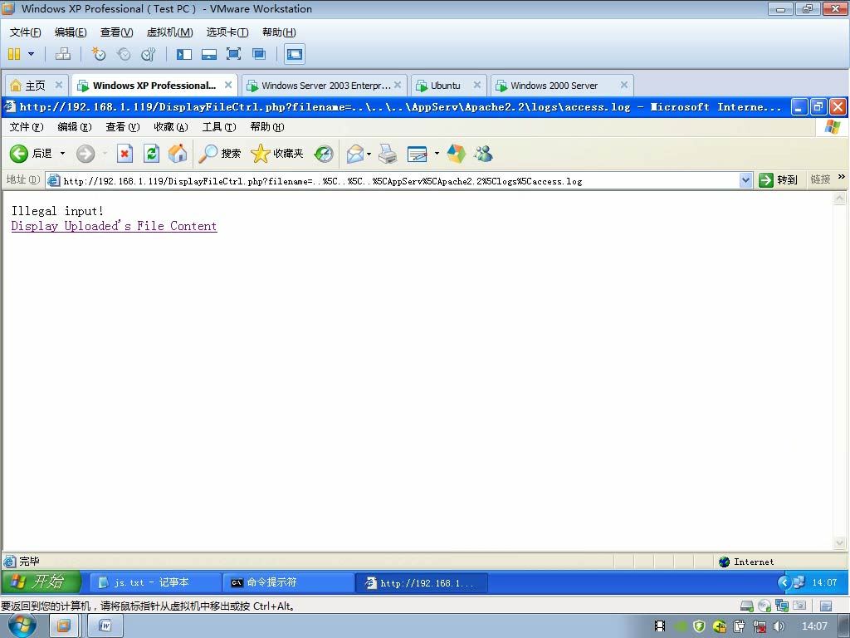Click the IE 后退 back button
The width and height of the screenshot is (850, 638).
pos(31,154)
